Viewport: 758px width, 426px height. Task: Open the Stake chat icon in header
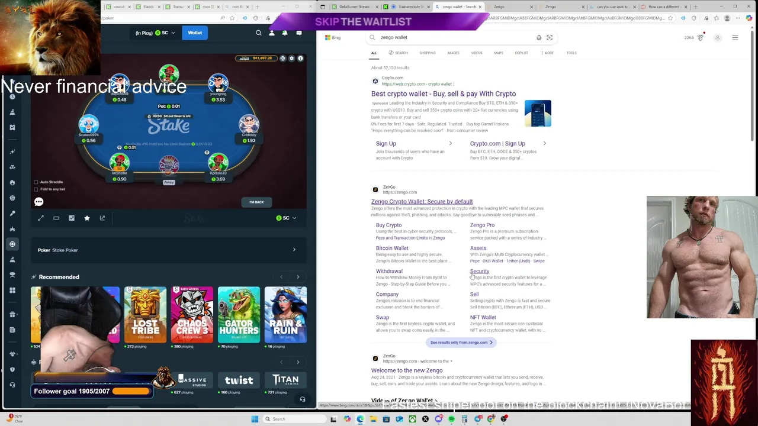pos(298,33)
